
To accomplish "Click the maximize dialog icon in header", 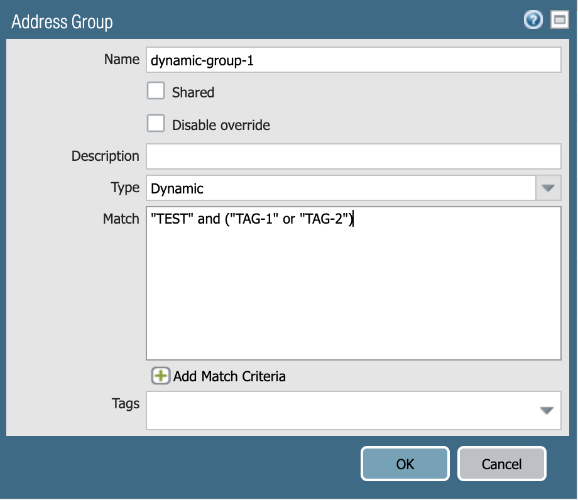I will tap(560, 19).
